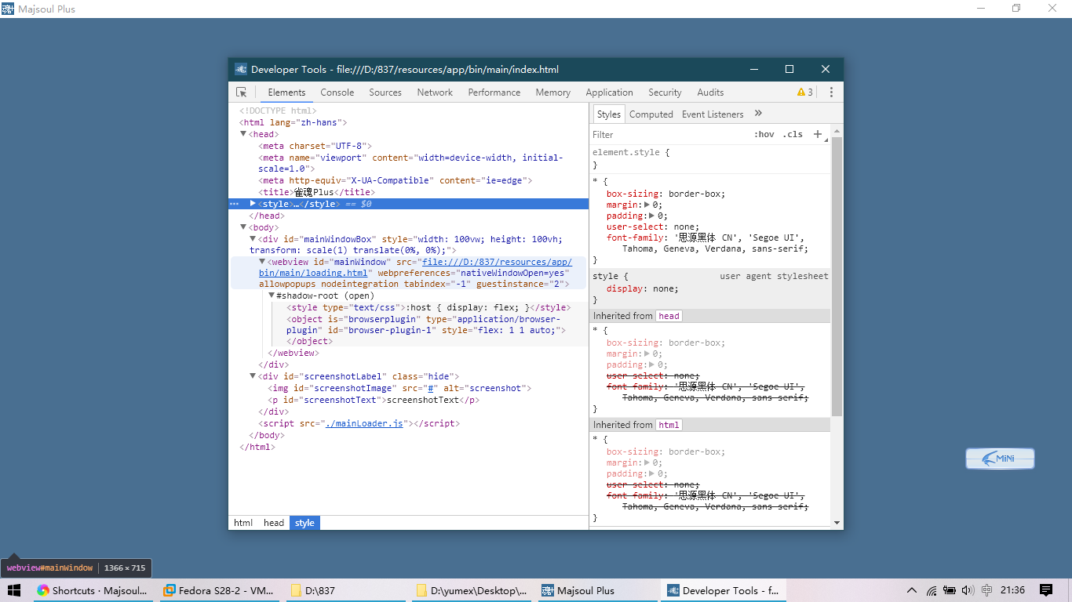Show hidden tray icons chevron
1072x602 pixels.
coord(912,590)
